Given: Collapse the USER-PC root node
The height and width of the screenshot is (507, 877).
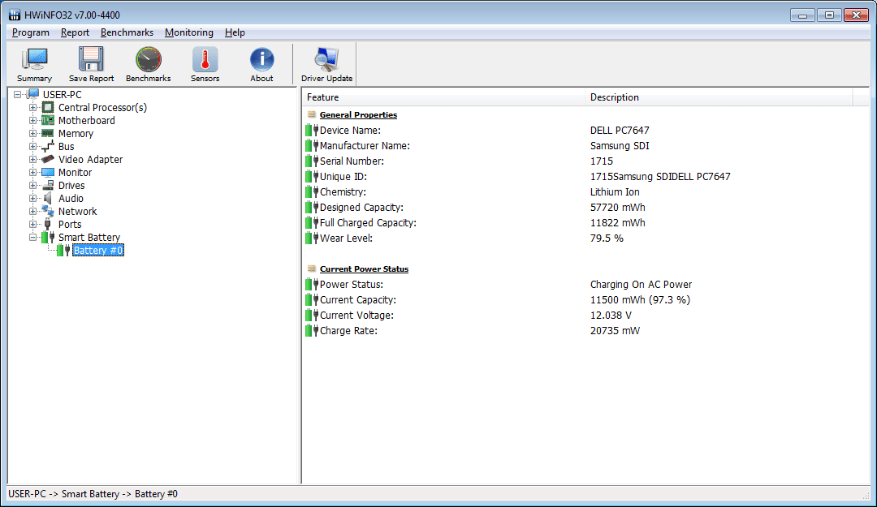Looking at the screenshot, I should [x=18, y=94].
